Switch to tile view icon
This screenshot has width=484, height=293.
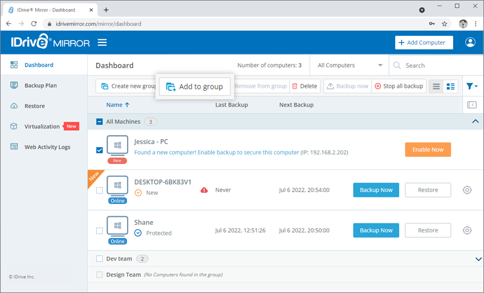coord(451,86)
